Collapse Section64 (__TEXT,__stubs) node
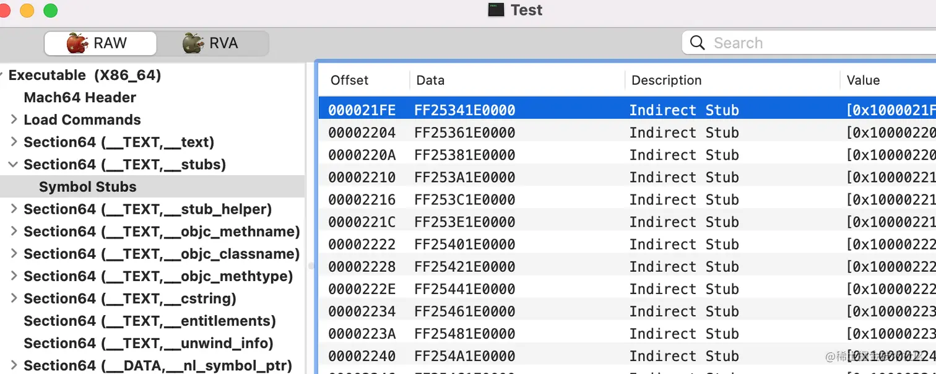 14,165
